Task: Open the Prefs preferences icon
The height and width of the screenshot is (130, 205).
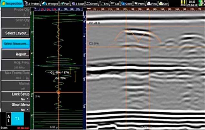Action: [x=140, y=3]
